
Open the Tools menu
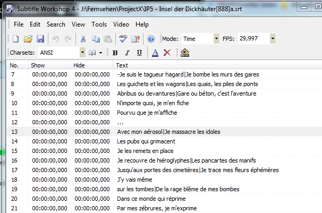99,24
